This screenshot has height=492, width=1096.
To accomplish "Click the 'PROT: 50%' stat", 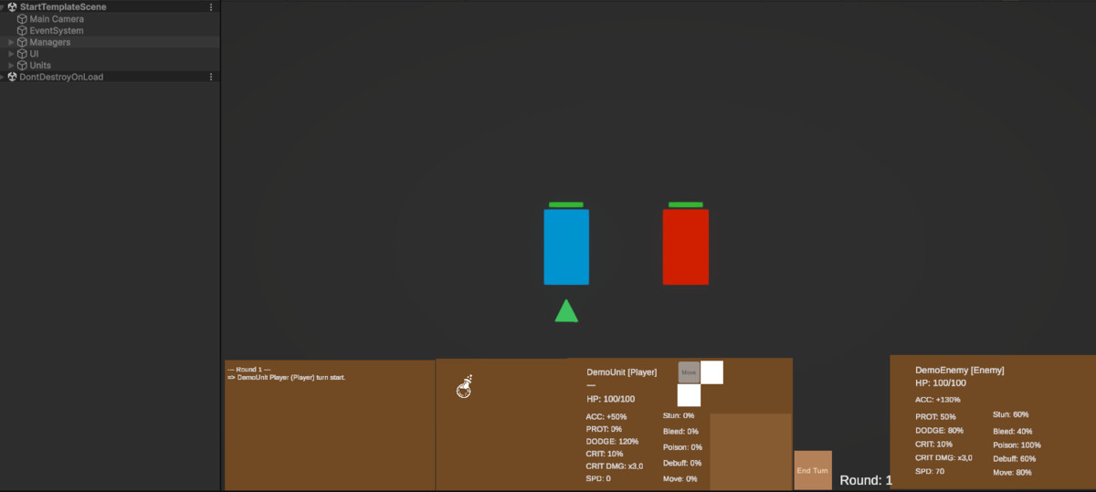I will pos(935,416).
